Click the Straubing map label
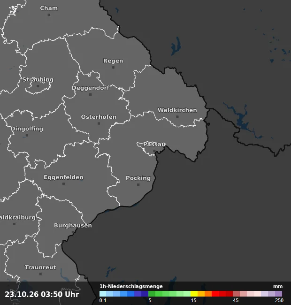This screenshot has width=291, height=305. coord(38,80)
